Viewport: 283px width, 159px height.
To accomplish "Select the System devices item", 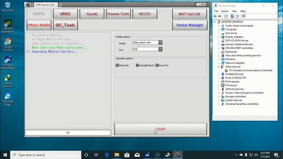I will tap(233, 100).
